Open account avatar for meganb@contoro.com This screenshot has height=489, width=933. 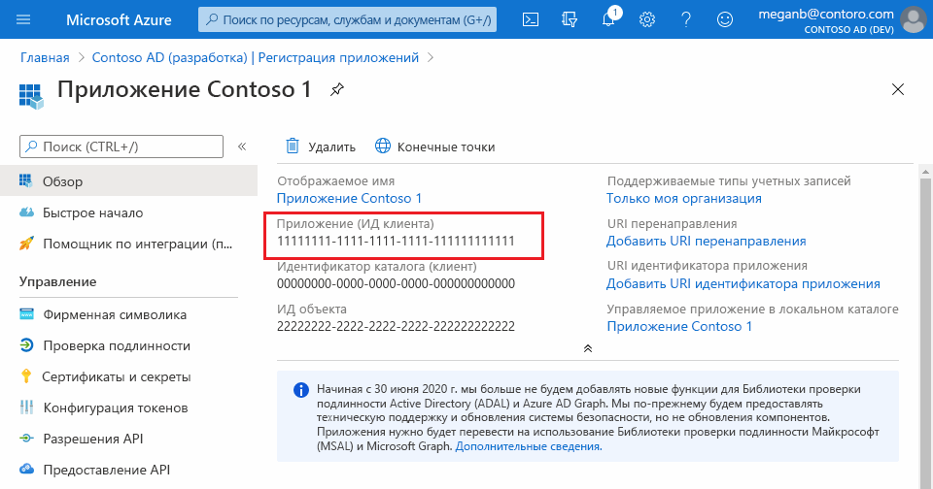coord(914,19)
